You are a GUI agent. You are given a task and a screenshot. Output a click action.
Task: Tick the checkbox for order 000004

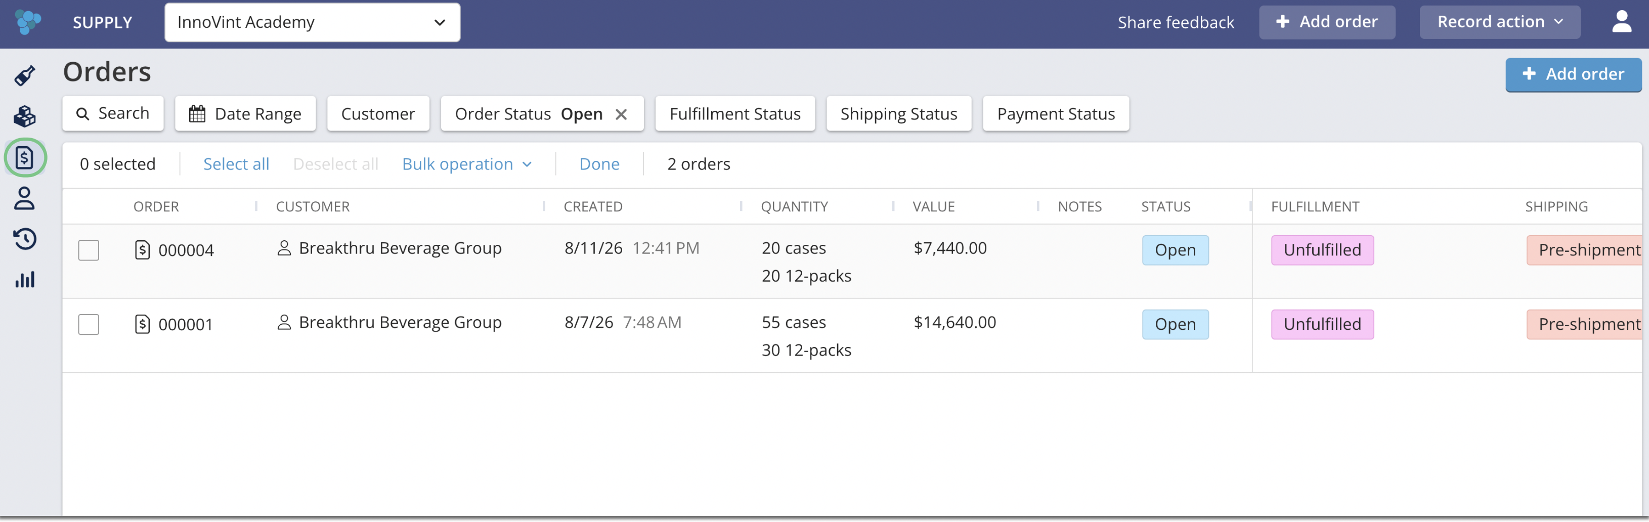89,250
